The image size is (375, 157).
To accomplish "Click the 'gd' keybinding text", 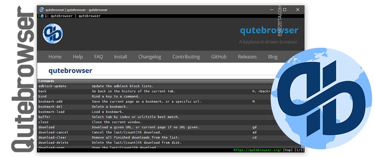I will [254, 127].
